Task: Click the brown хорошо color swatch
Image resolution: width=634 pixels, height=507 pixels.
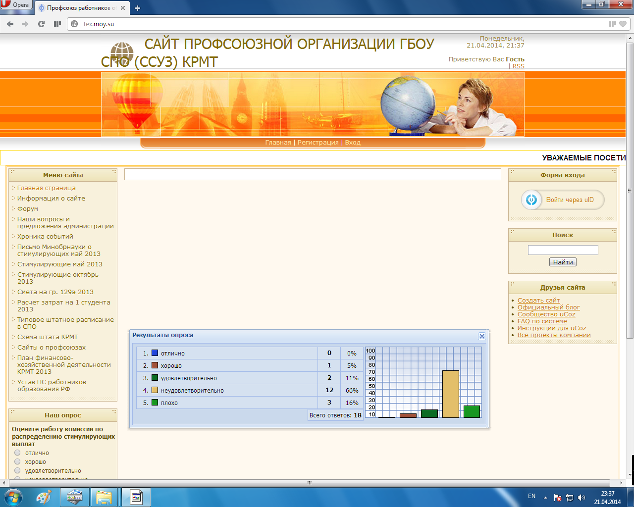Action: 155,365
